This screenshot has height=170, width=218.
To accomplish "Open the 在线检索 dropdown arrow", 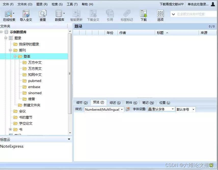I will [x=14, y=13].
